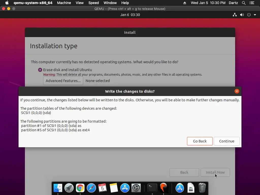Click the Dartz user name in menu bar
This screenshot has height=195, width=260.
233,3
